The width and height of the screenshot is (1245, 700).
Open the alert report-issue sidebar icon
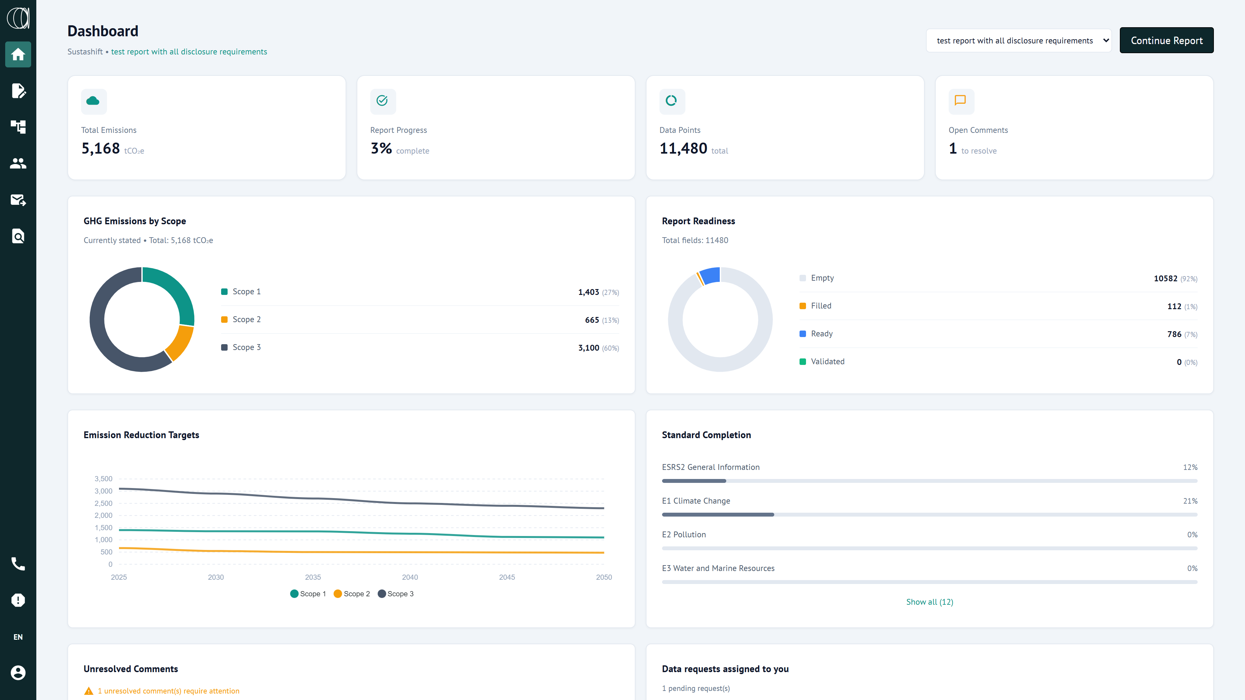click(18, 600)
